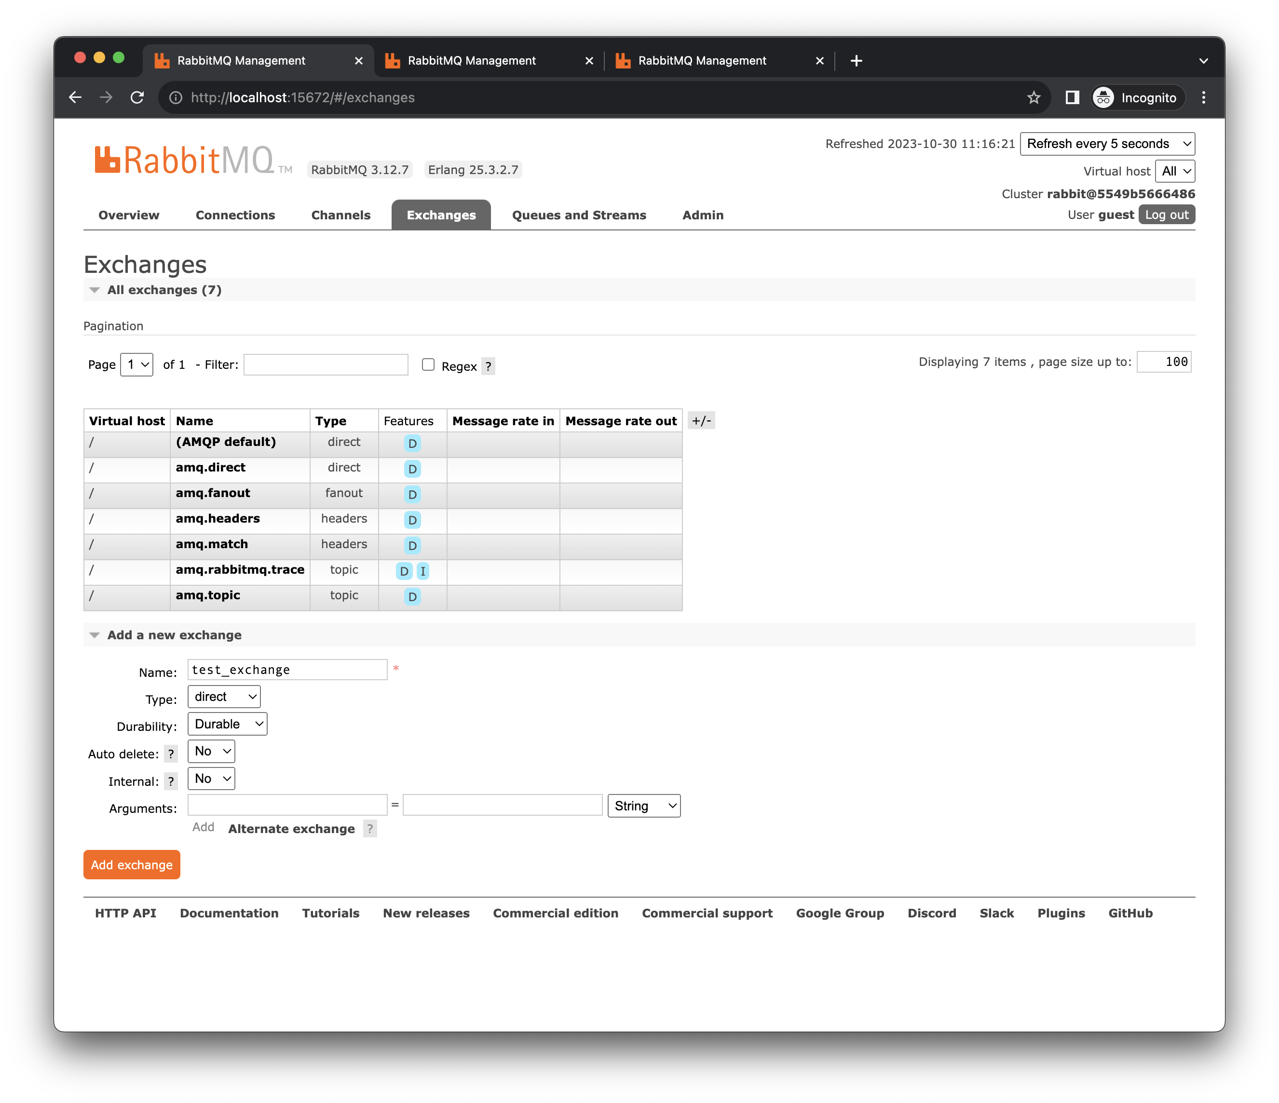Open the tab search chevron

pos(1203,60)
